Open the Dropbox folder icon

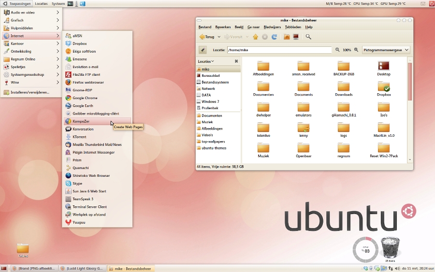pos(384,86)
